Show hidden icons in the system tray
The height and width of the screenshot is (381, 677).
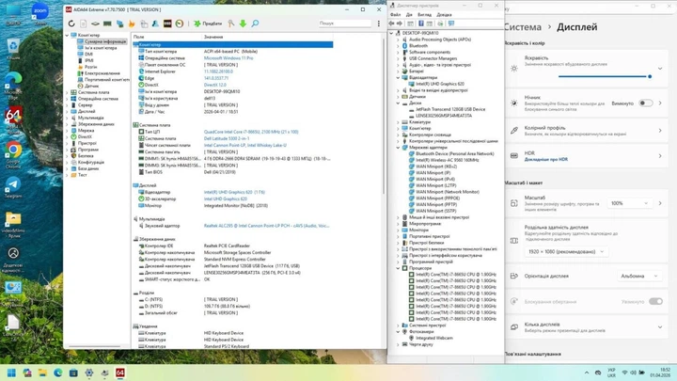pos(587,373)
